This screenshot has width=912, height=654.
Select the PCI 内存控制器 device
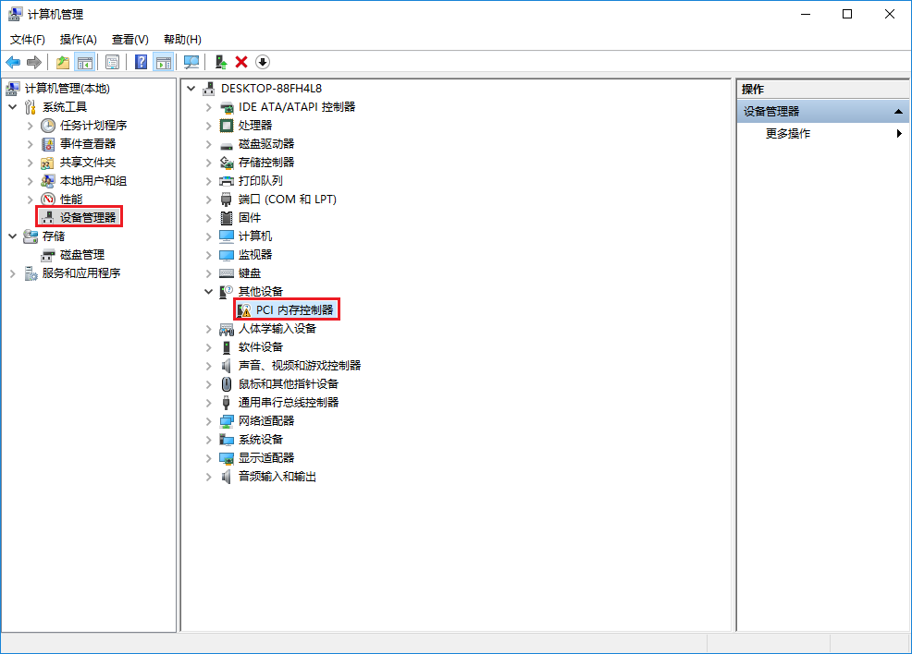click(294, 310)
